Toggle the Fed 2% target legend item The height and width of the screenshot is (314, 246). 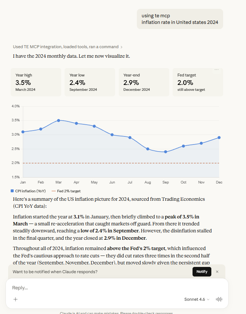tap(66, 191)
